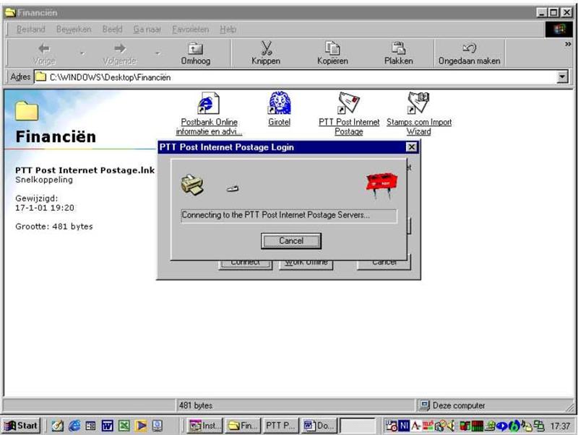The height and width of the screenshot is (435, 578).
Task: Open the Beeld menu
Action: click(113, 29)
